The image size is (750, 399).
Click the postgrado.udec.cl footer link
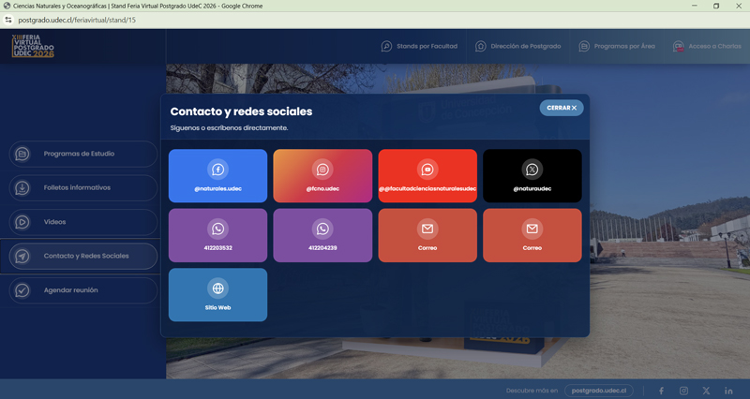(599, 391)
